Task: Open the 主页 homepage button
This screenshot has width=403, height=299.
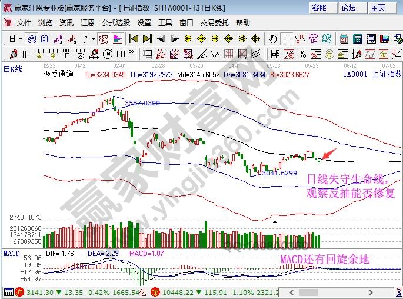Action: (x=378, y=8)
